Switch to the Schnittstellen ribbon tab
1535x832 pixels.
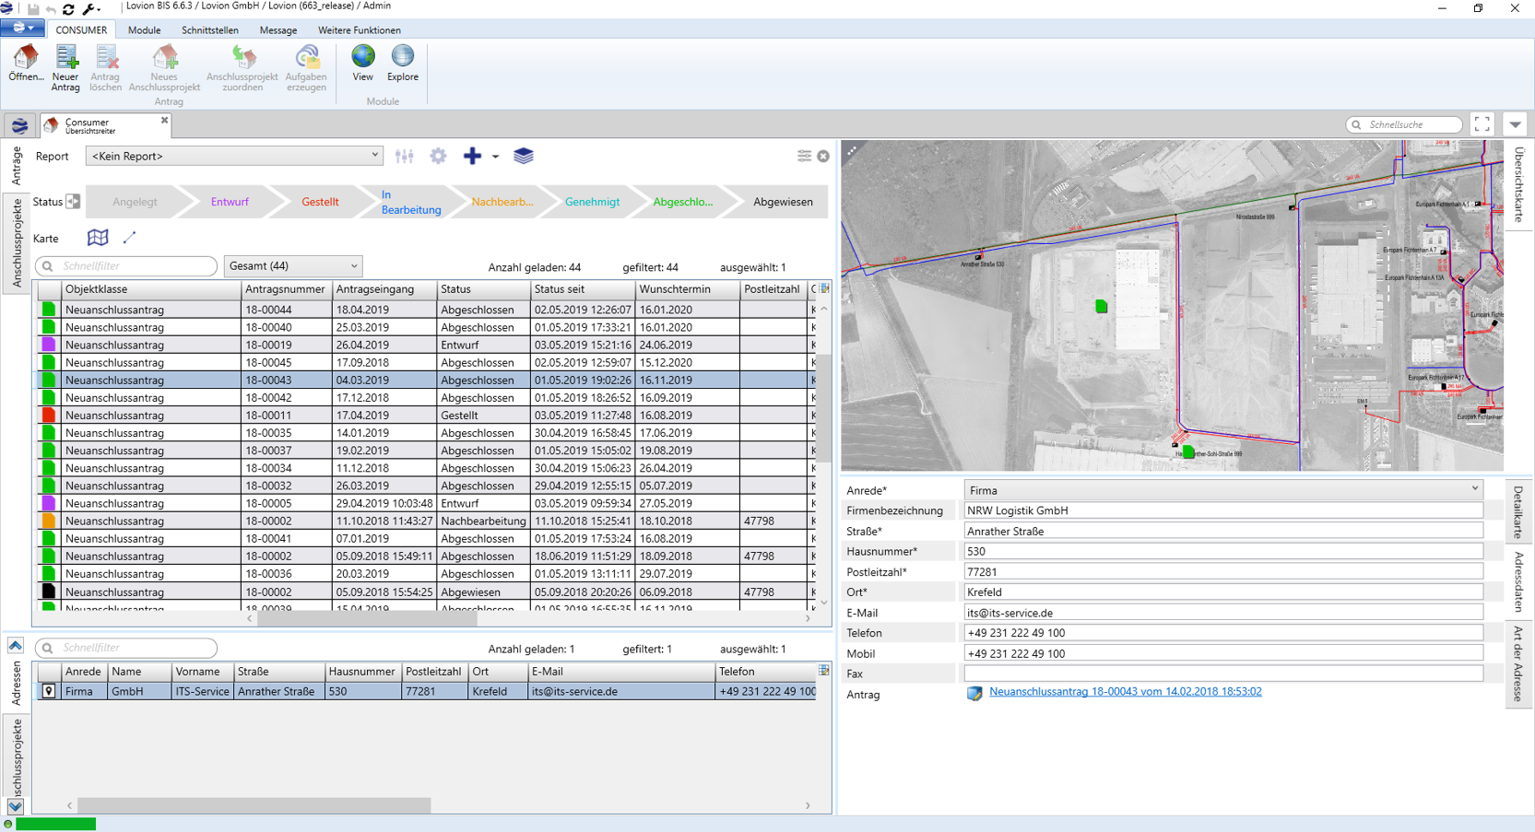[x=209, y=30]
